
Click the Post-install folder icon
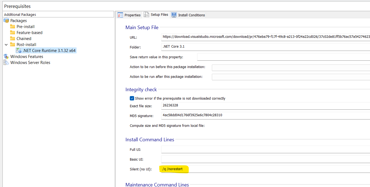pos(13,45)
